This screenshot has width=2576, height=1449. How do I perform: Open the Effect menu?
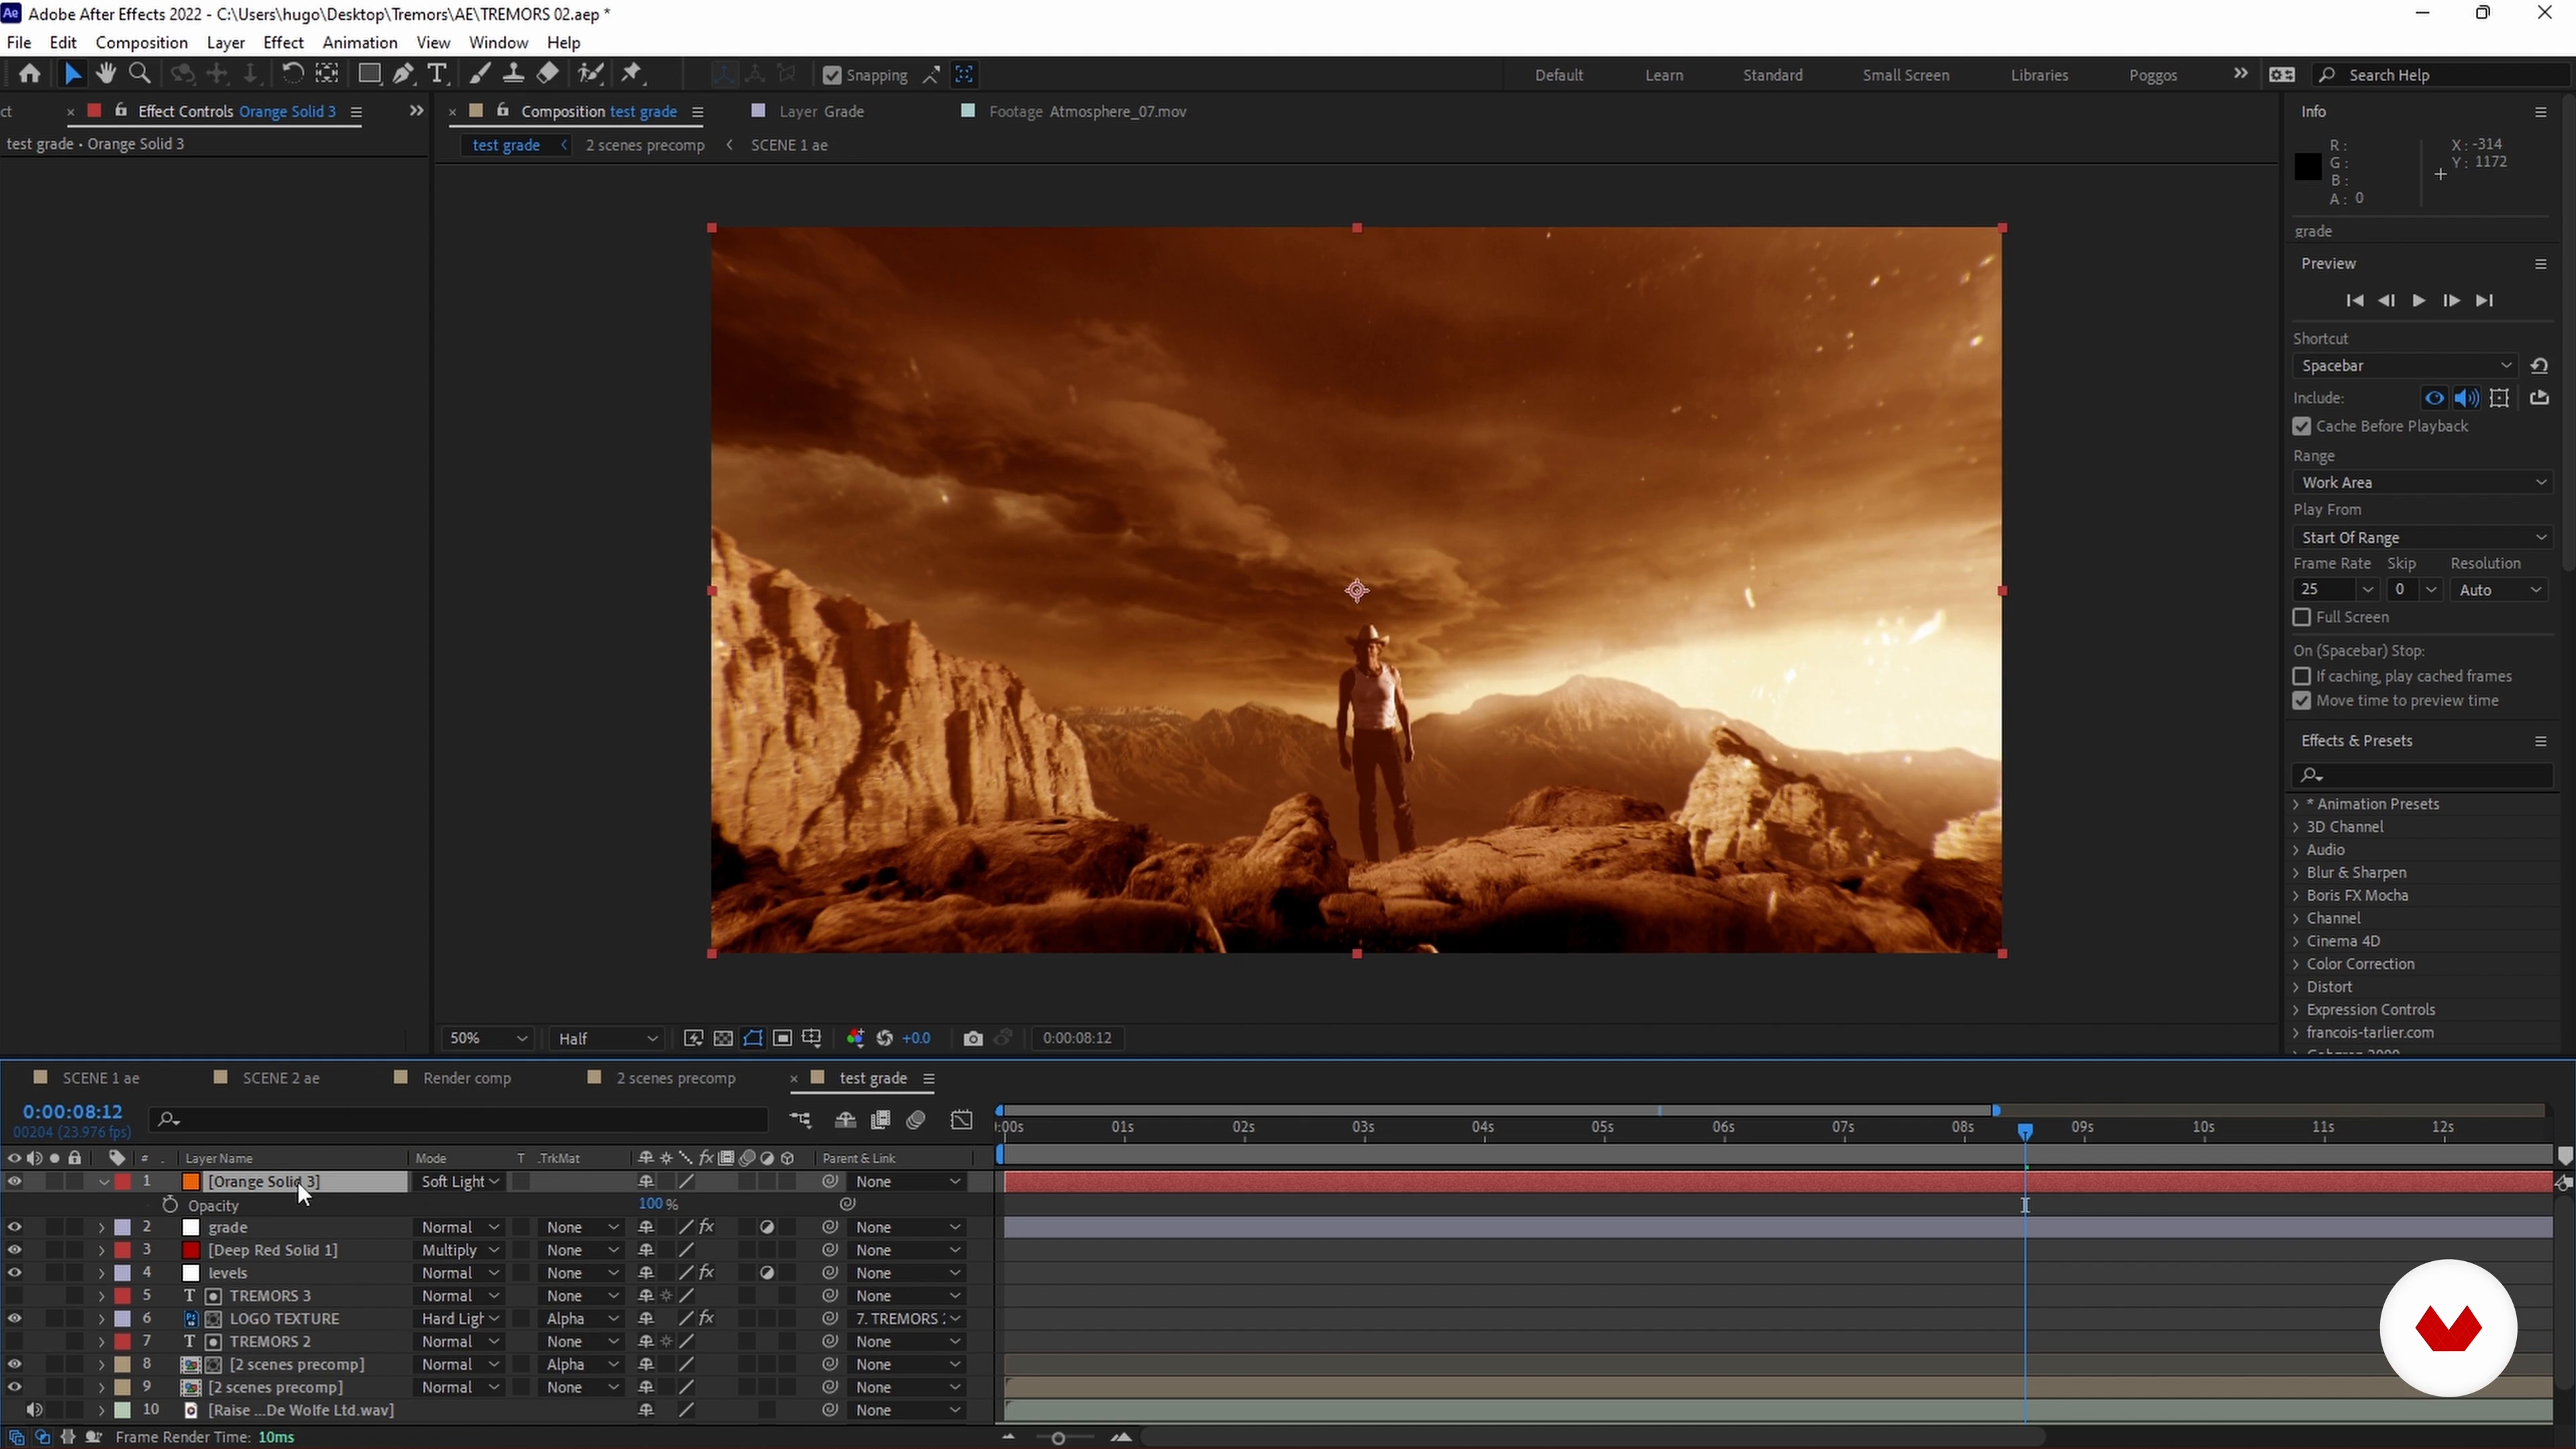pyautogui.click(x=283, y=42)
